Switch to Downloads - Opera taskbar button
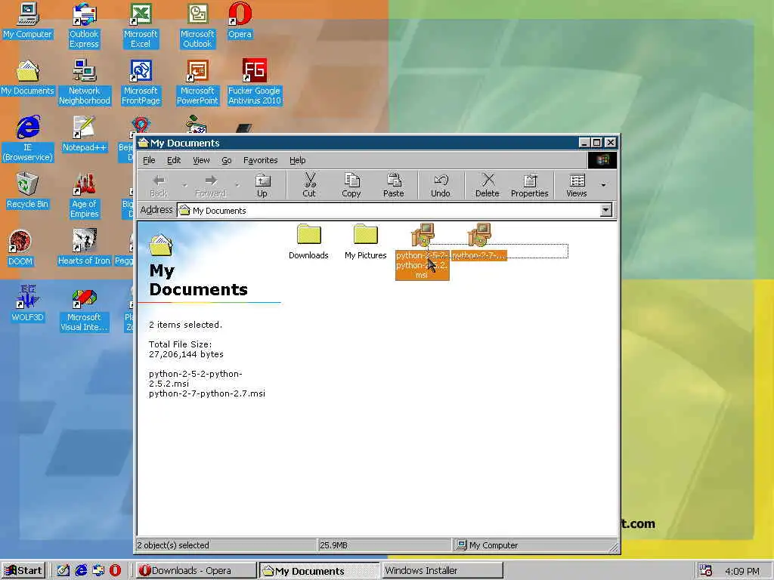Viewport: 774px width, 580px height. [196, 571]
